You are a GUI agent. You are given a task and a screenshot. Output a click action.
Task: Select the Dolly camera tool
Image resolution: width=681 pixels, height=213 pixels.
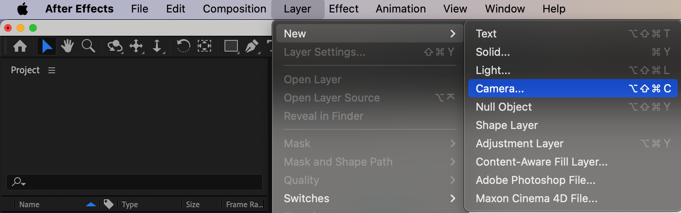pos(157,46)
